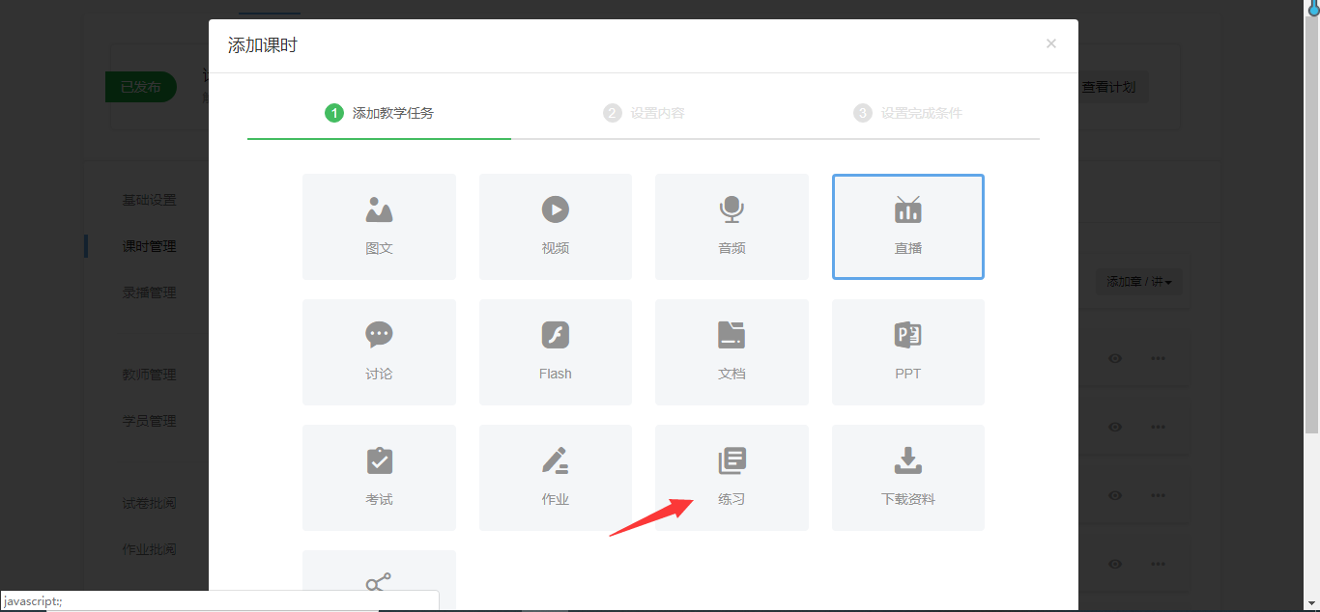Select the 下载资料 task tile
Image resolution: width=1320 pixels, height=612 pixels.
click(x=907, y=478)
